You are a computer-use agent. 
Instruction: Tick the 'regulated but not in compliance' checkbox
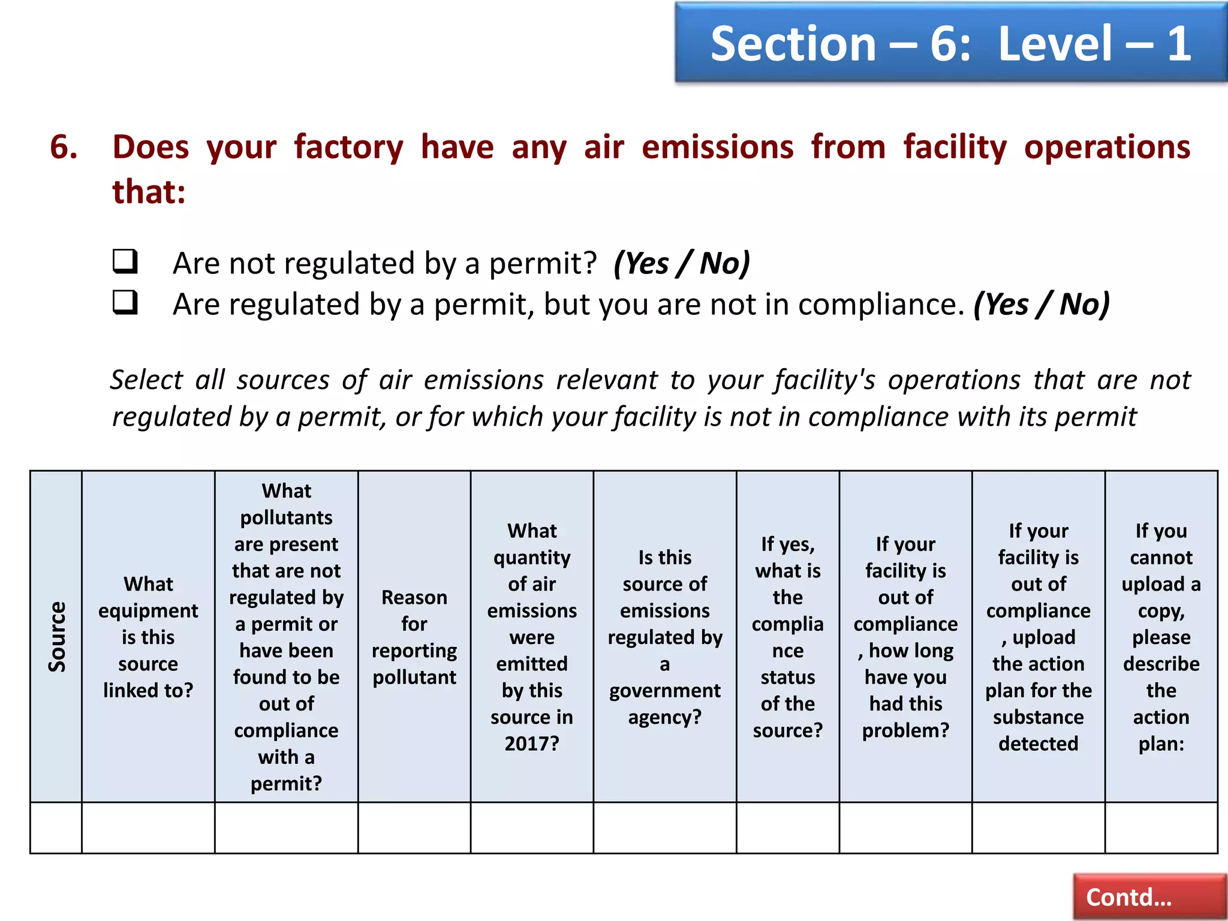click(125, 303)
